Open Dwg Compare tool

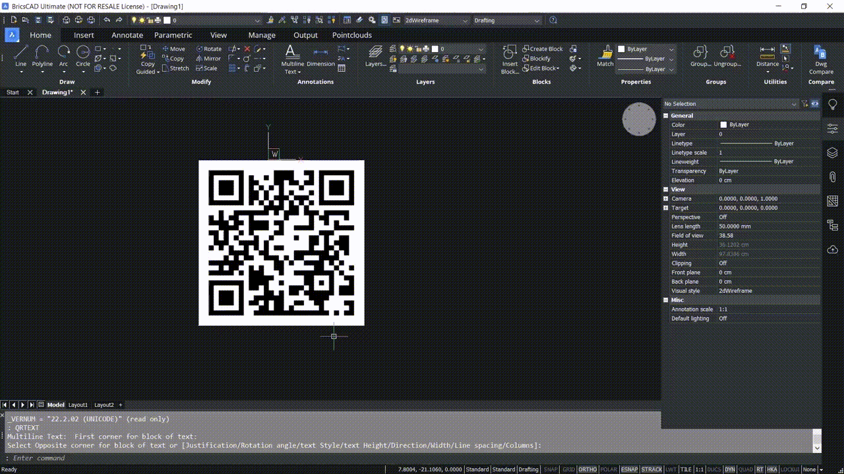pyautogui.click(x=821, y=59)
